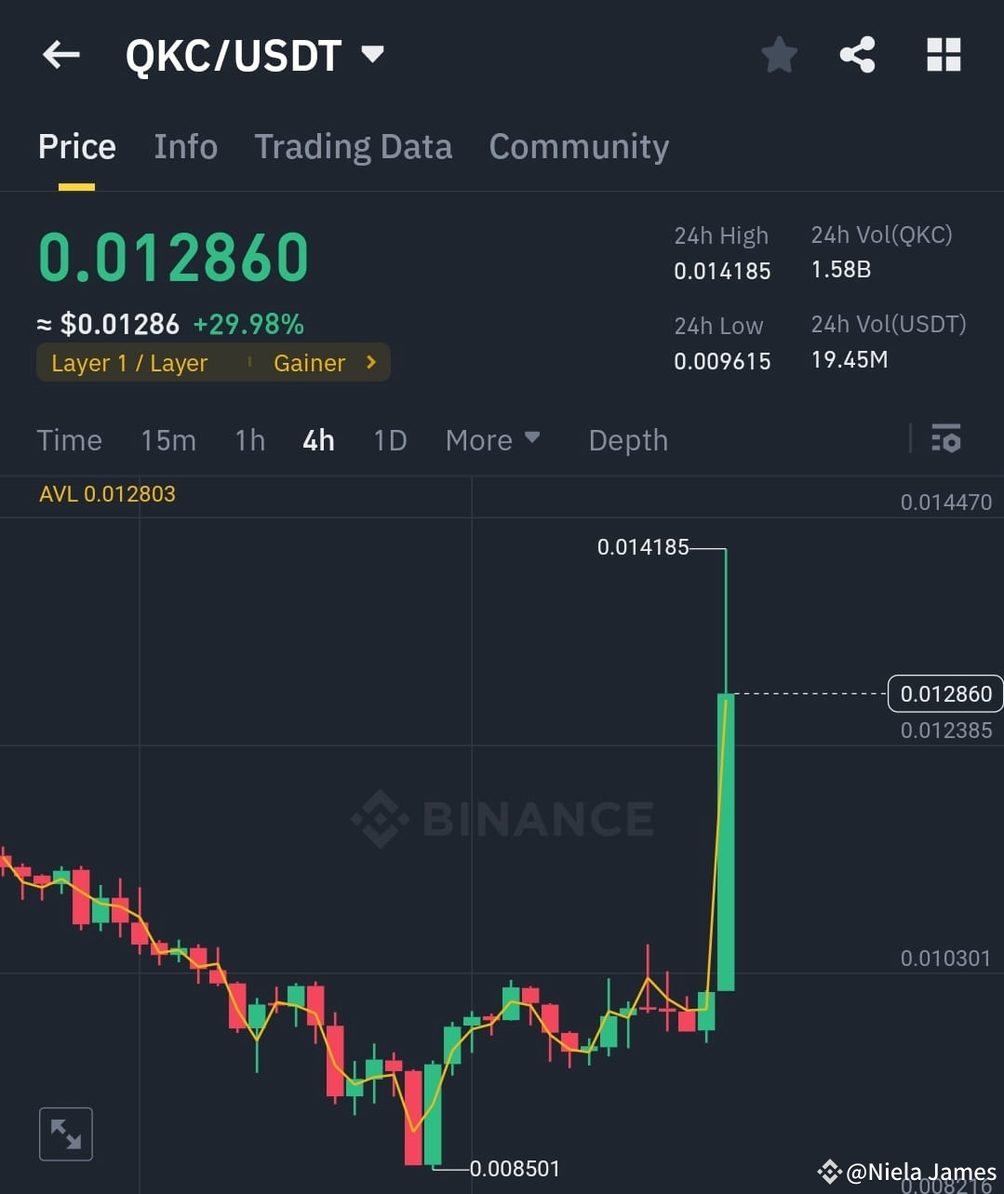Click the back arrow to exit the chart

click(x=60, y=54)
